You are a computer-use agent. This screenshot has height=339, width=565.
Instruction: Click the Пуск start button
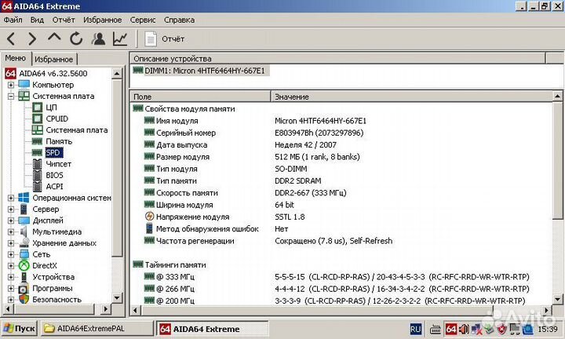click(x=20, y=329)
